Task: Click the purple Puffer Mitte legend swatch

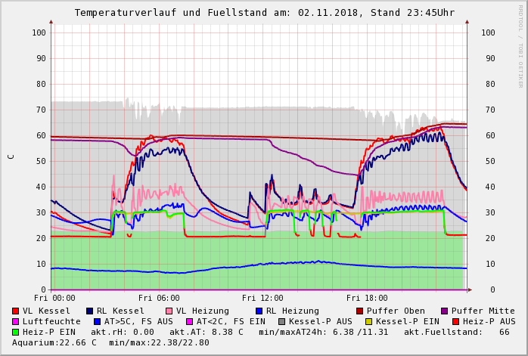Action: (445, 311)
